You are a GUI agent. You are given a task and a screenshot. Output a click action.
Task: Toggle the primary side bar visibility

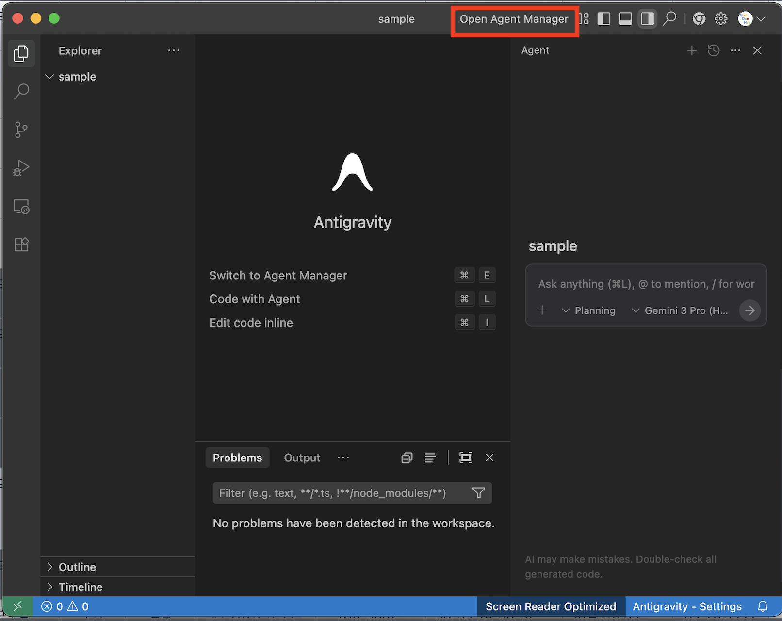click(x=604, y=19)
